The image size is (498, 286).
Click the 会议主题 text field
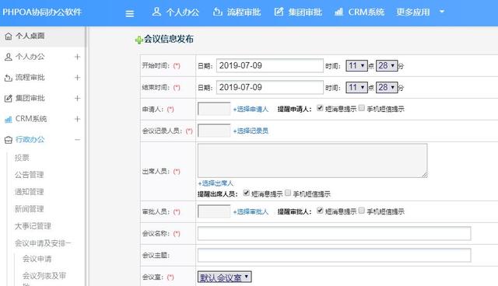(334, 255)
